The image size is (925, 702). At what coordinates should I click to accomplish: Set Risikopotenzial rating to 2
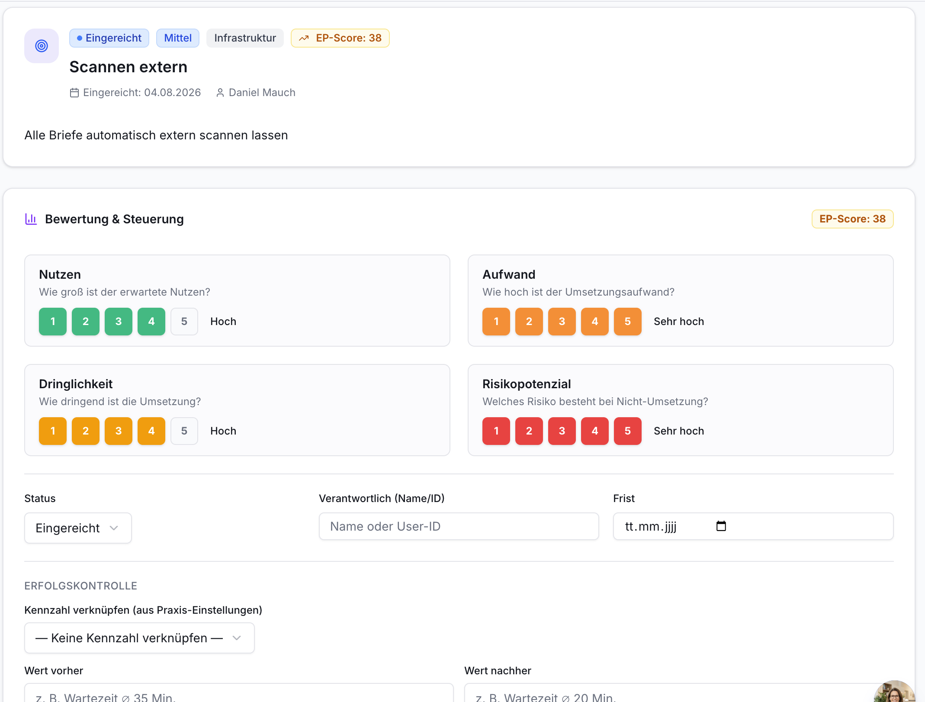[529, 431]
